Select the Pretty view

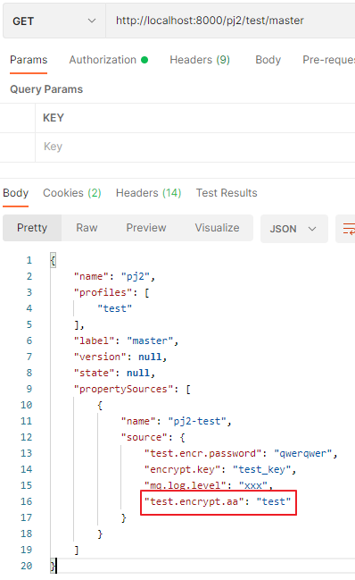pyautogui.click(x=32, y=228)
